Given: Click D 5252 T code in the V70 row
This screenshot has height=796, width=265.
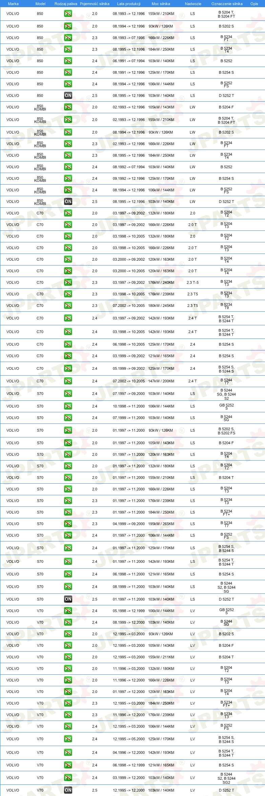Looking at the screenshot, I should (x=226, y=790).
